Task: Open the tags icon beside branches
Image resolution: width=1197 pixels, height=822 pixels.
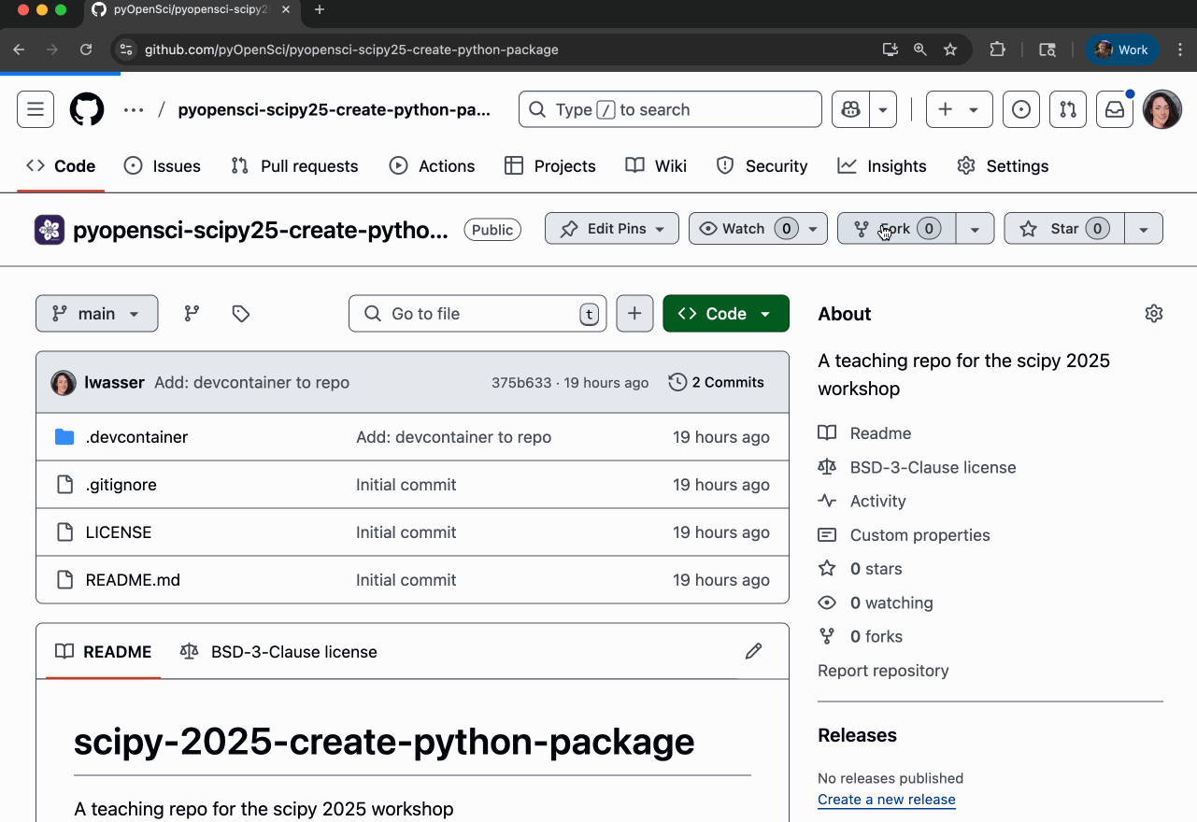Action: click(x=241, y=314)
